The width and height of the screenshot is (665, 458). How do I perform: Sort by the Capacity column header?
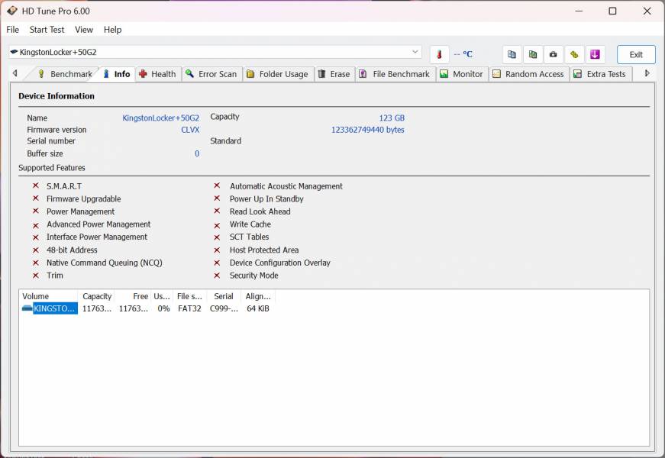coord(96,296)
